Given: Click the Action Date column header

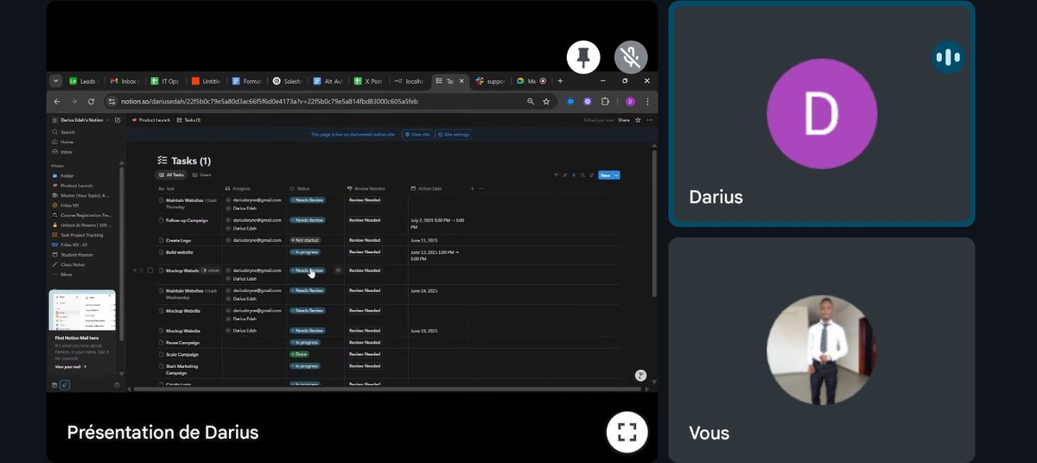Looking at the screenshot, I should (x=437, y=188).
